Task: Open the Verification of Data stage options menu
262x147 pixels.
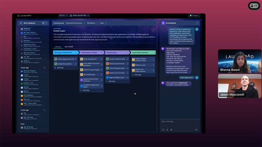Action: [x=102, y=53]
